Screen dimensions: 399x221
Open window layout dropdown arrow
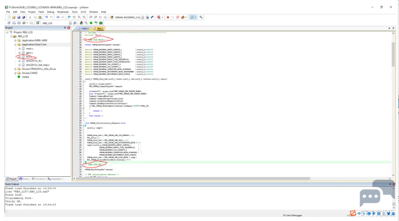[195, 17]
